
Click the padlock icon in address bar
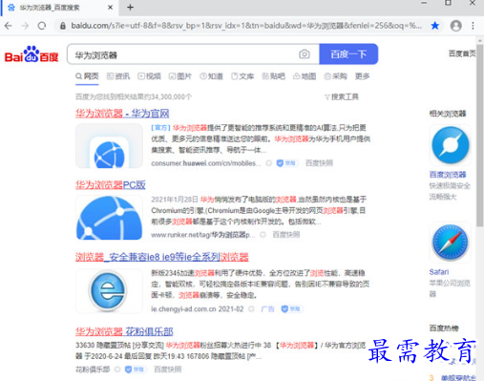click(63, 26)
